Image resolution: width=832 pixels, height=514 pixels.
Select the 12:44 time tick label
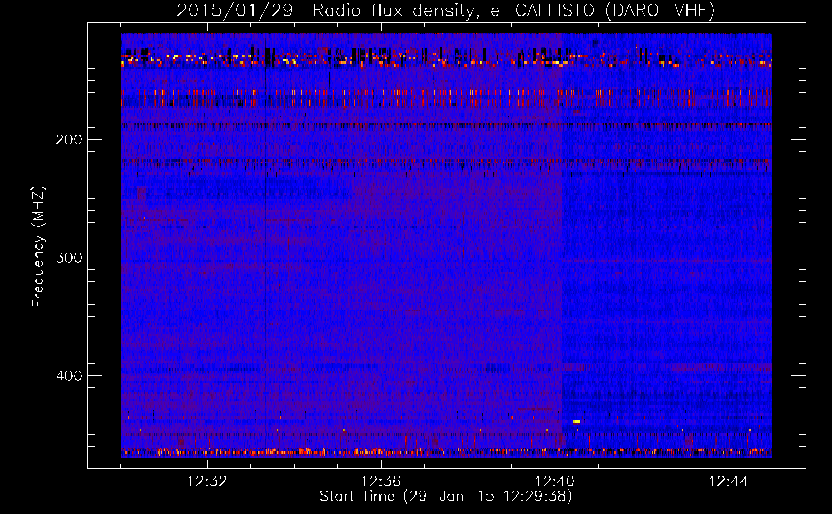click(x=729, y=482)
